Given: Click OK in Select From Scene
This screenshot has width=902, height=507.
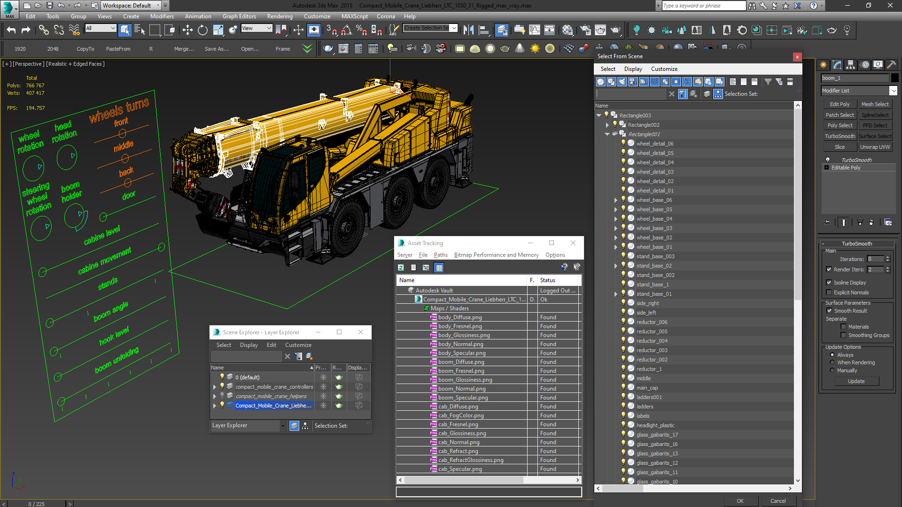Looking at the screenshot, I should click(x=740, y=501).
